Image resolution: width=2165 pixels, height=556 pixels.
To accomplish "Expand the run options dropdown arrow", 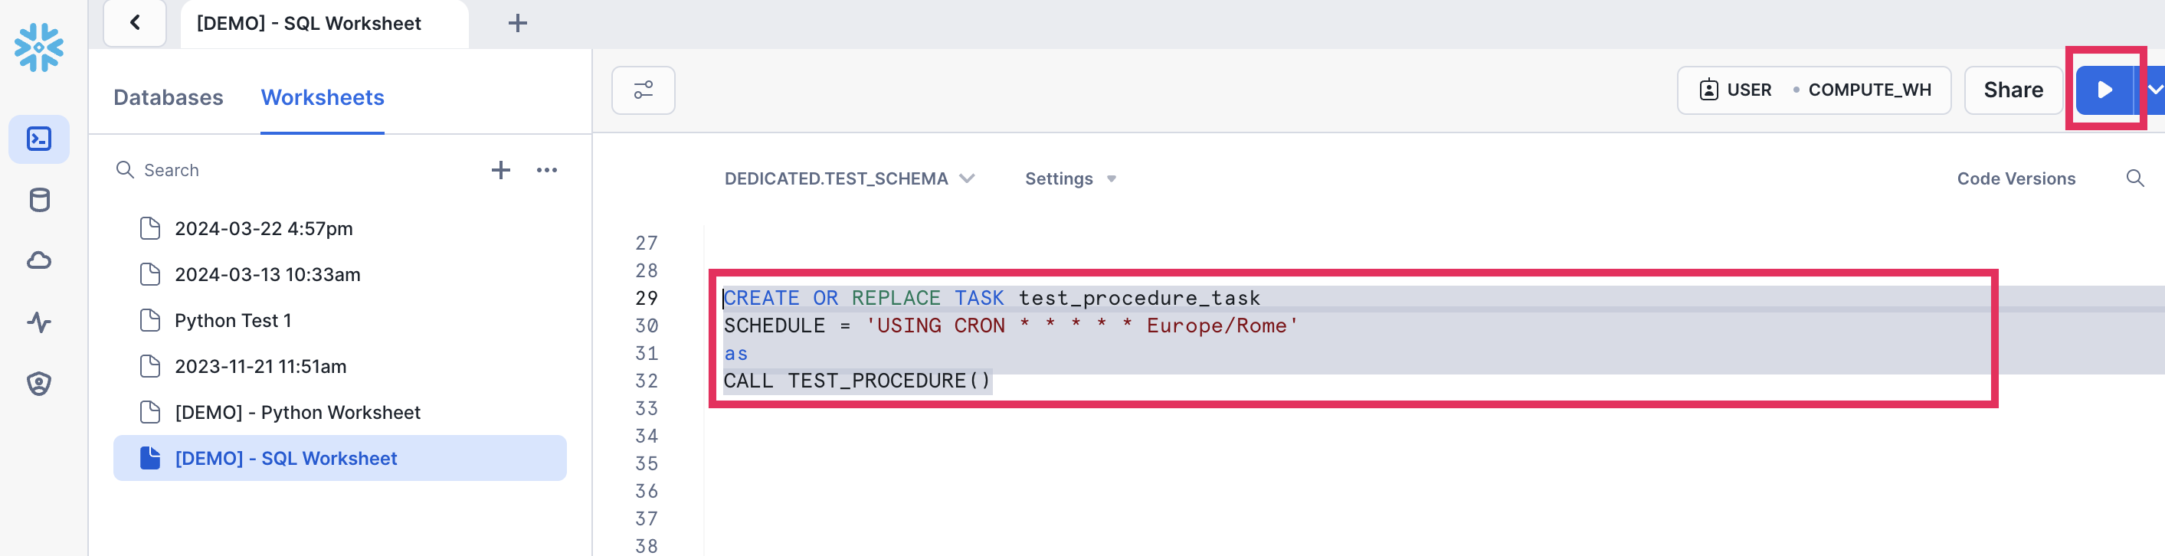I will pos(2154,90).
